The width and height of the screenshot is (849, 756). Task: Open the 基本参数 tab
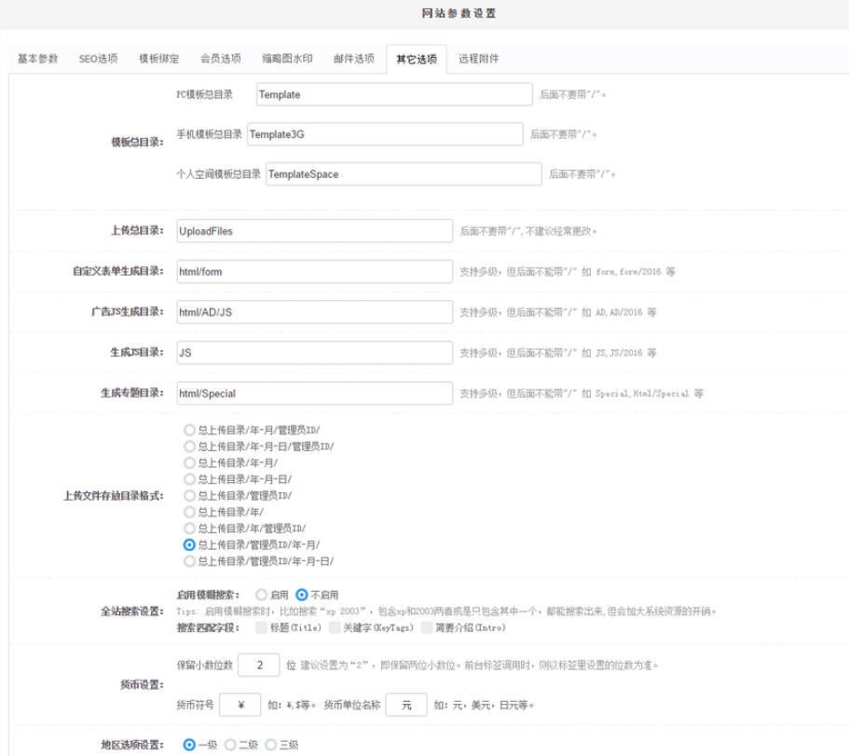point(38,59)
